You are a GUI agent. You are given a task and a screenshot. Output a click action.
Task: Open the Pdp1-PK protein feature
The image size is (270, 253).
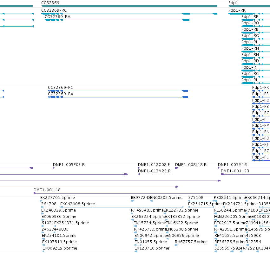[x=261, y=88]
